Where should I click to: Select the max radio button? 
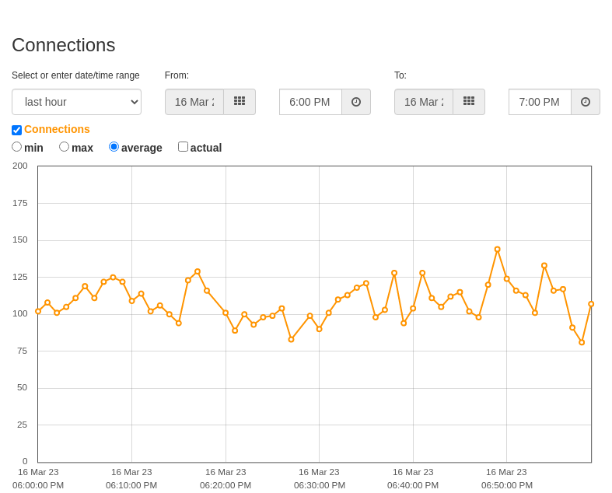pyautogui.click(x=64, y=147)
